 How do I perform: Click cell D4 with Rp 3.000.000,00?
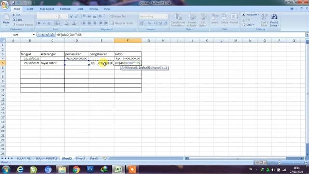[77, 58]
